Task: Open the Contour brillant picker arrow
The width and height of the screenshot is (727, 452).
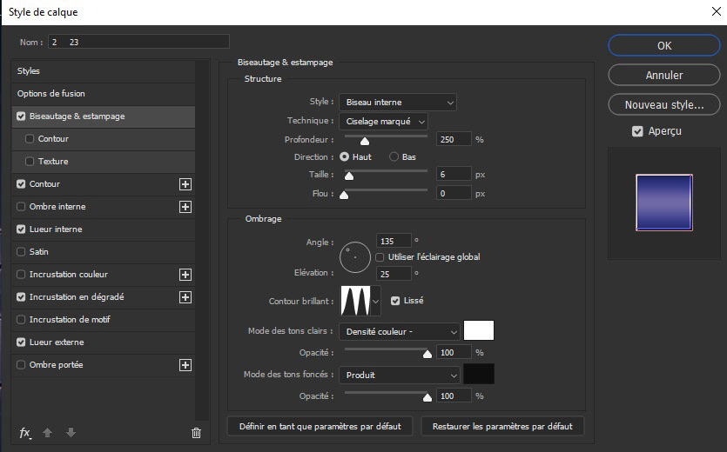Action: (x=375, y=302)
